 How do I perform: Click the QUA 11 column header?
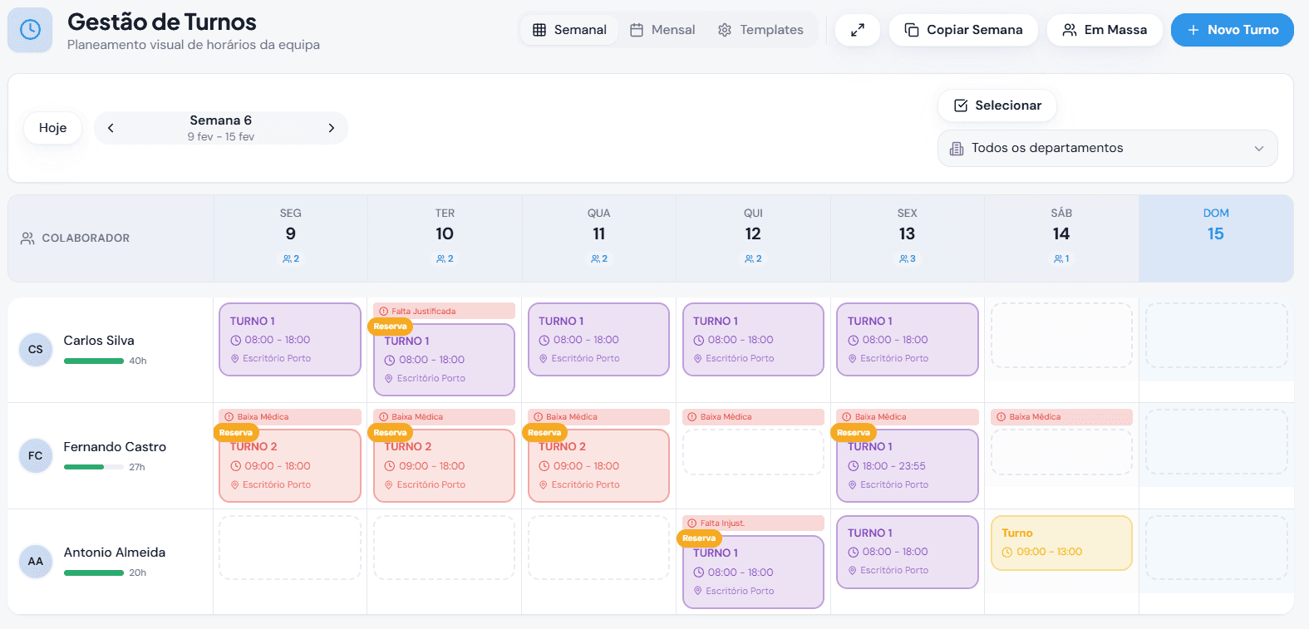(599, 238)
